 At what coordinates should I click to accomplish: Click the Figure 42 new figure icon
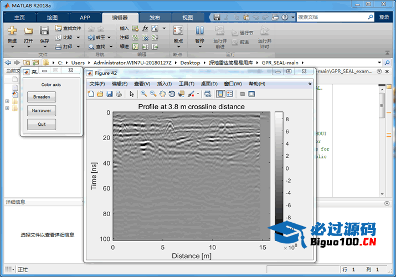pos(91,94)
